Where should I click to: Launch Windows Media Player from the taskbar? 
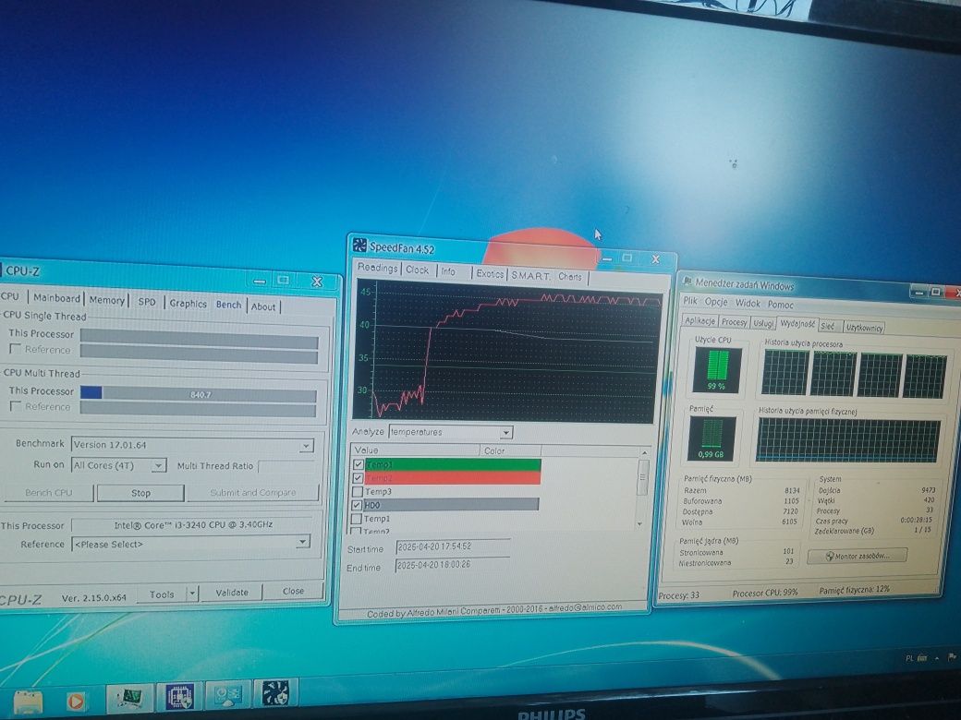(x=76, y=701)
